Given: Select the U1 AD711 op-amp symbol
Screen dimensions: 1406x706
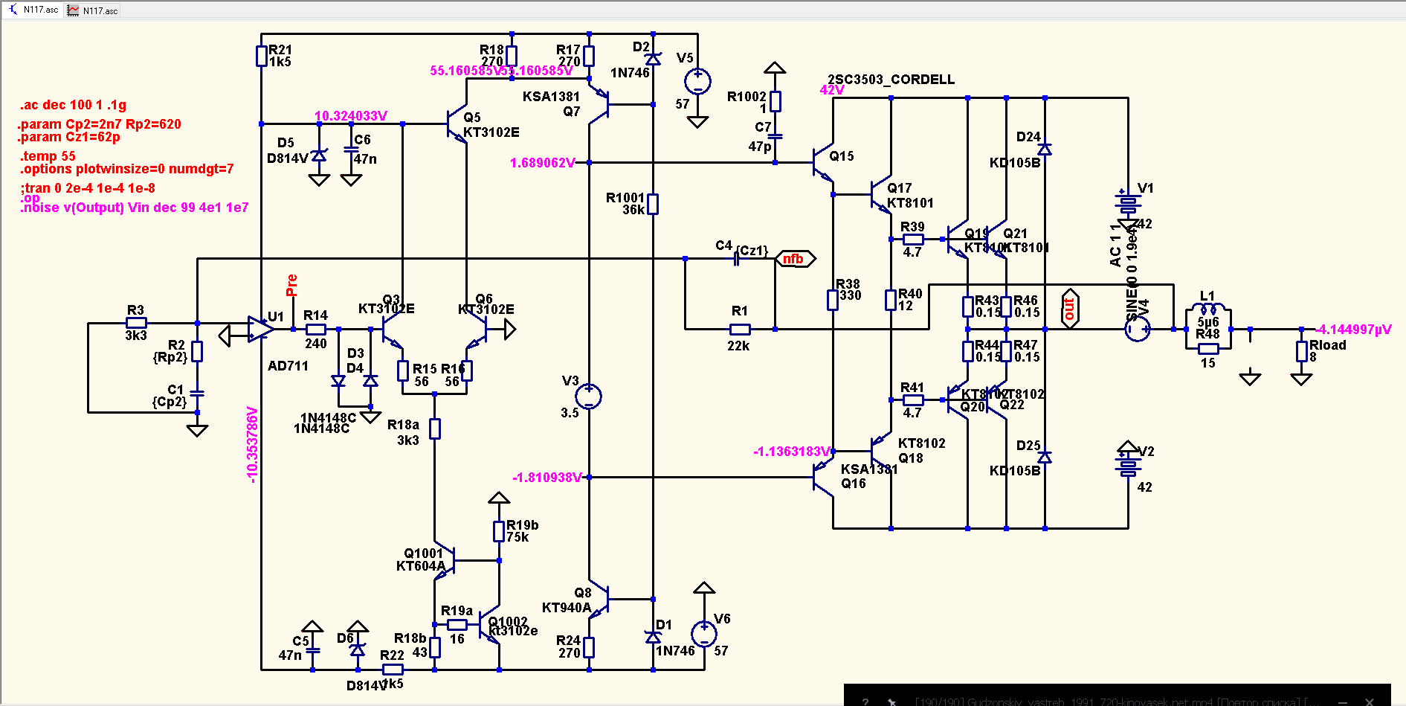Looking at the screenshot, I should pyautogui.click(x=260, y=329).
